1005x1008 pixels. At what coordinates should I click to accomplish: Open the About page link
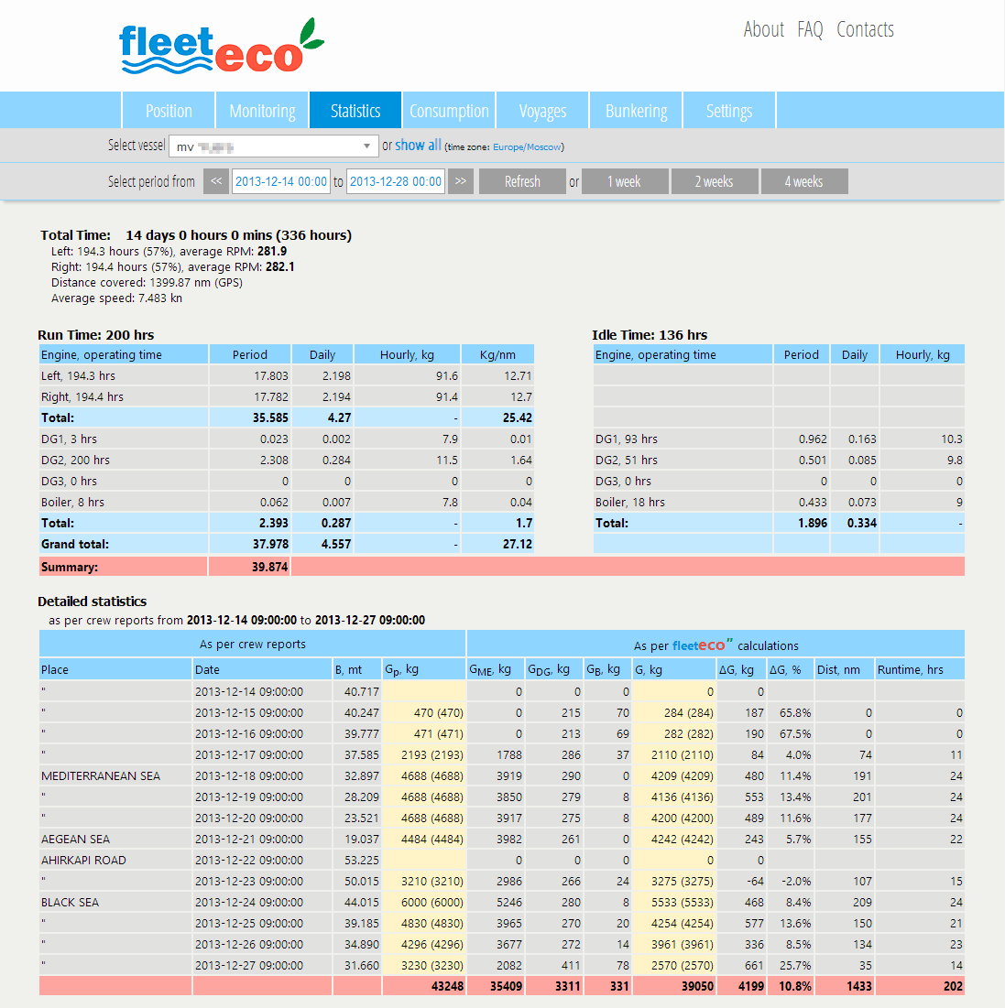[x=764, y=29]
